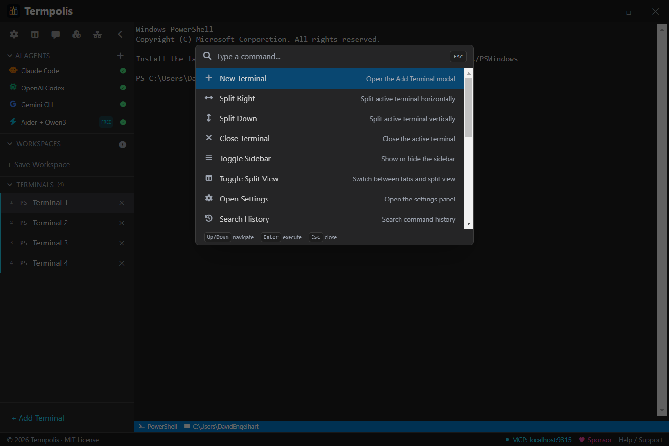Open the chat panel icon
Screen dimensions: 669x446
[x=55, y=34]
